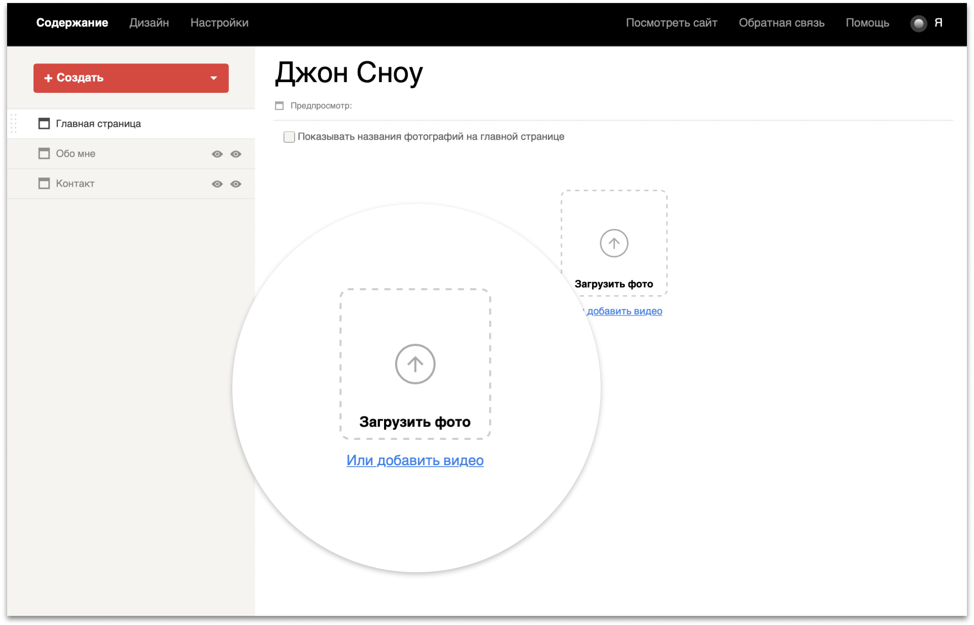Click the Посмотреть сайт link
This screenshot has height=625, width=974.
pos(671,23)
